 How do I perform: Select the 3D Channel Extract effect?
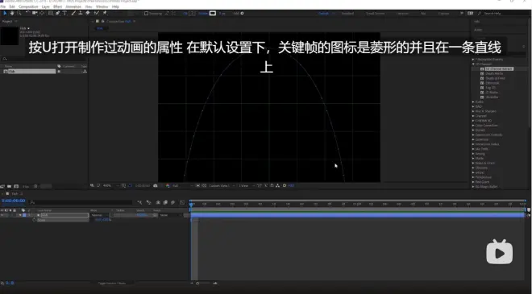click(499, 68)
